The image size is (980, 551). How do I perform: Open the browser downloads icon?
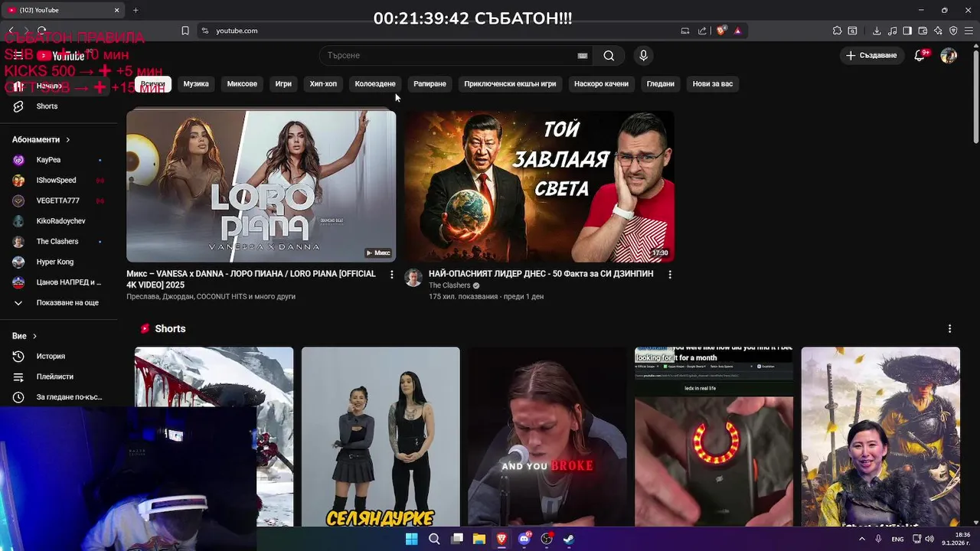(877, 31)
